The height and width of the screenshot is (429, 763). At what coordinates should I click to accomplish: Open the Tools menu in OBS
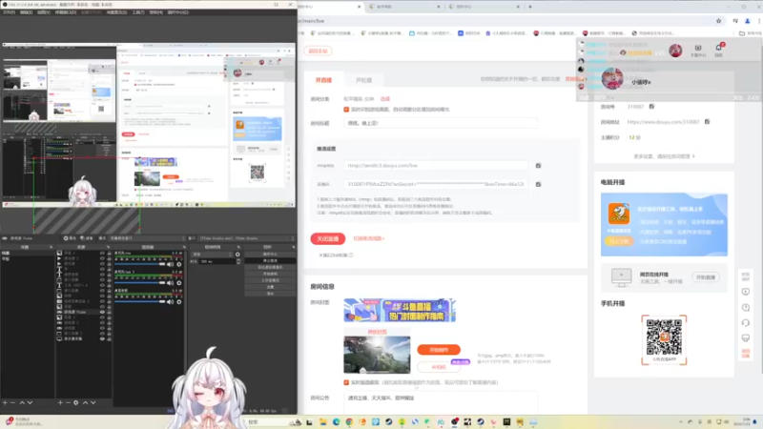click(x=138, y=12)
